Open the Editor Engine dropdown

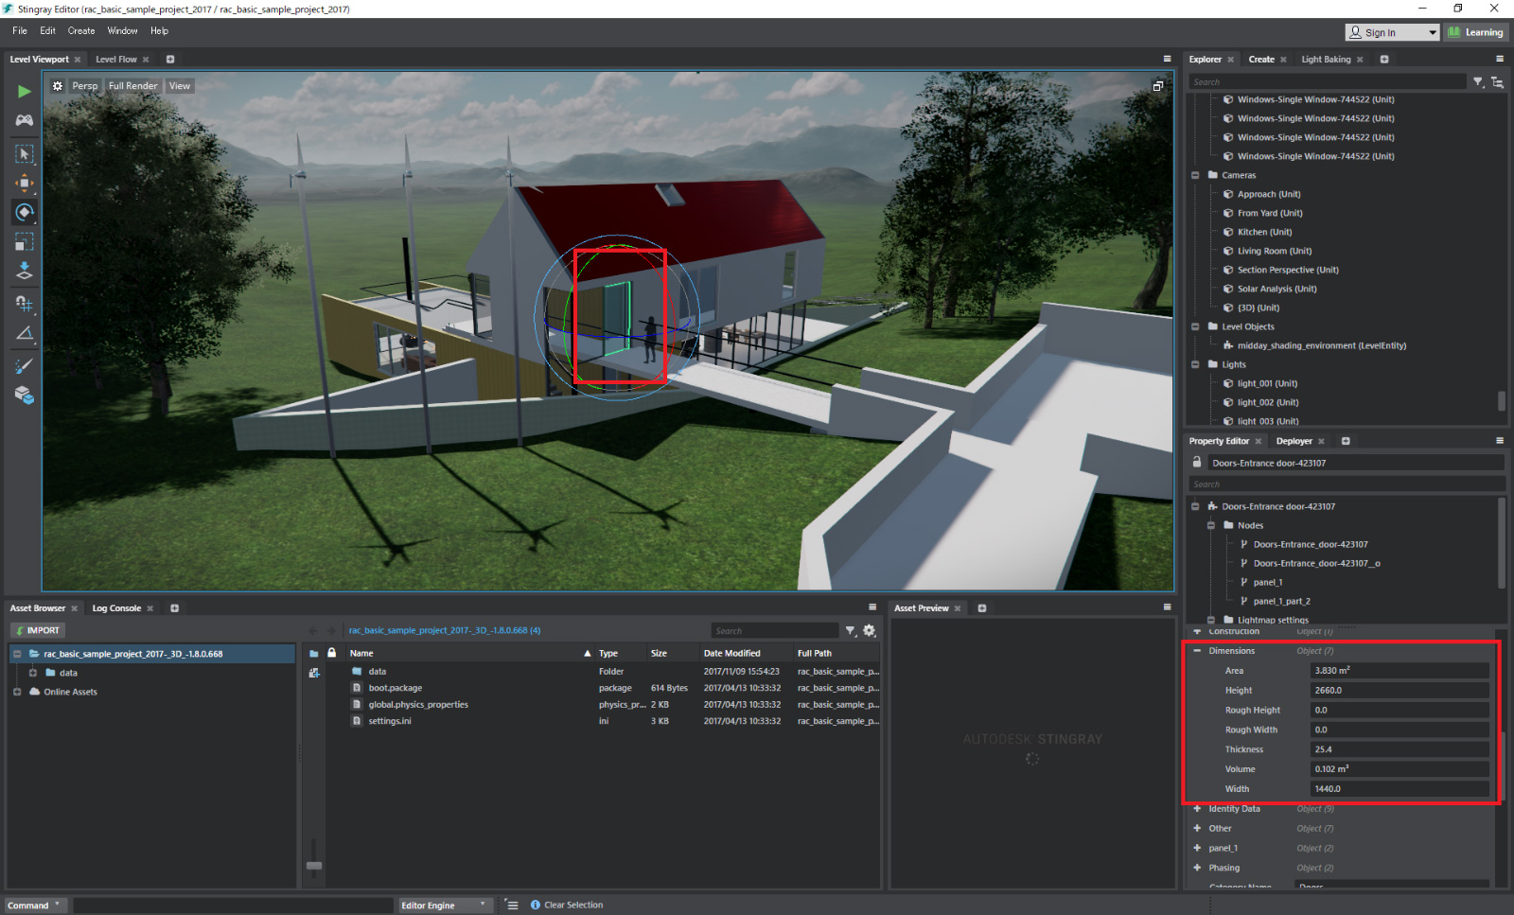click(x=447, y=906)
